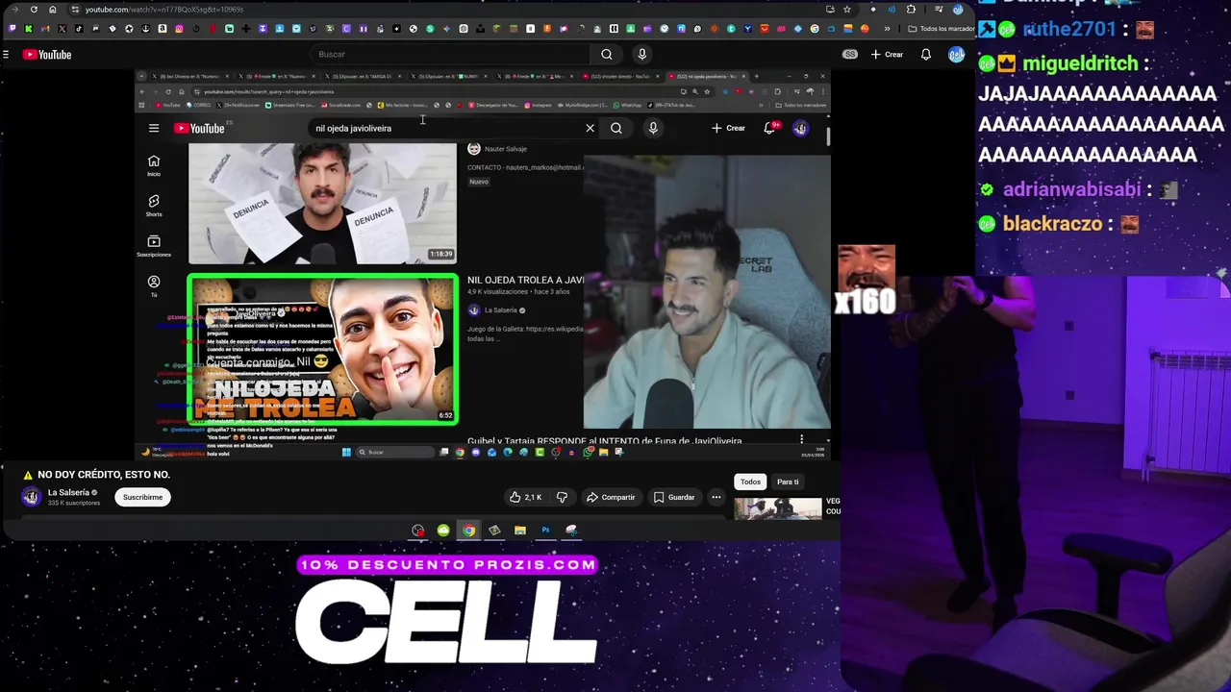Open the outer YouTube guide hamburger menu
This screenshot has width=1231, height=692.
7,55
